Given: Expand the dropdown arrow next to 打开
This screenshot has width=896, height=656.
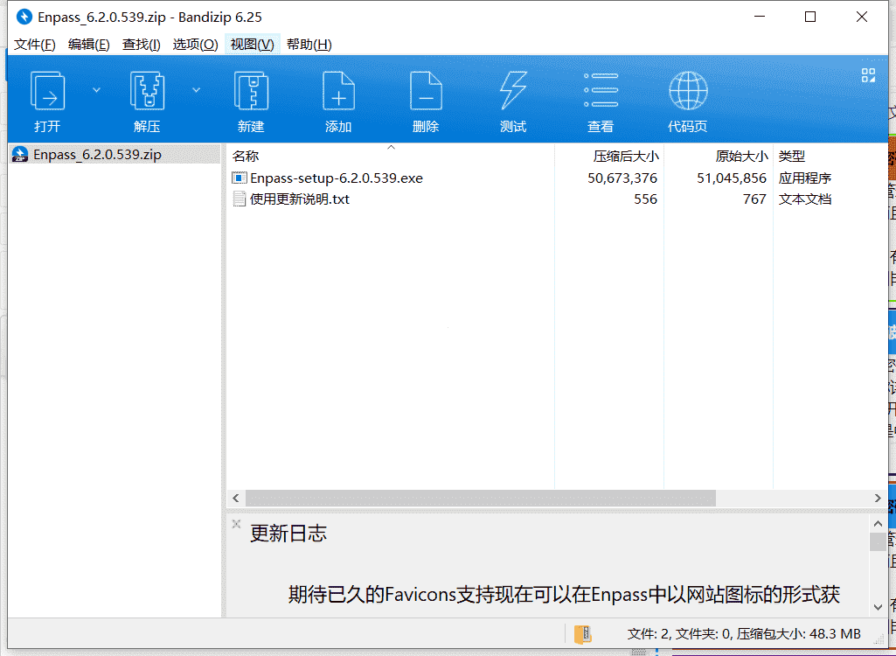Looking at the screenshot, I should (96, 90).
